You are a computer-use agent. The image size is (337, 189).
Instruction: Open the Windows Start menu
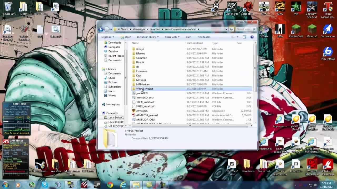tap(6, 185)
